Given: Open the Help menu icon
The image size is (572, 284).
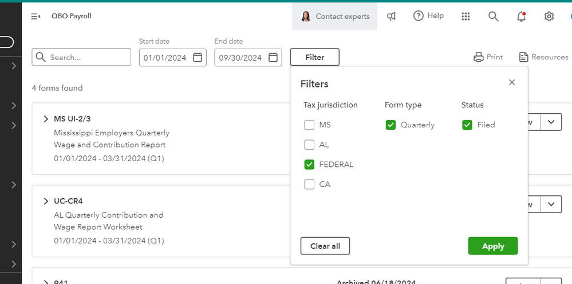Looking at the screenshot, I should tap(419, 16).
